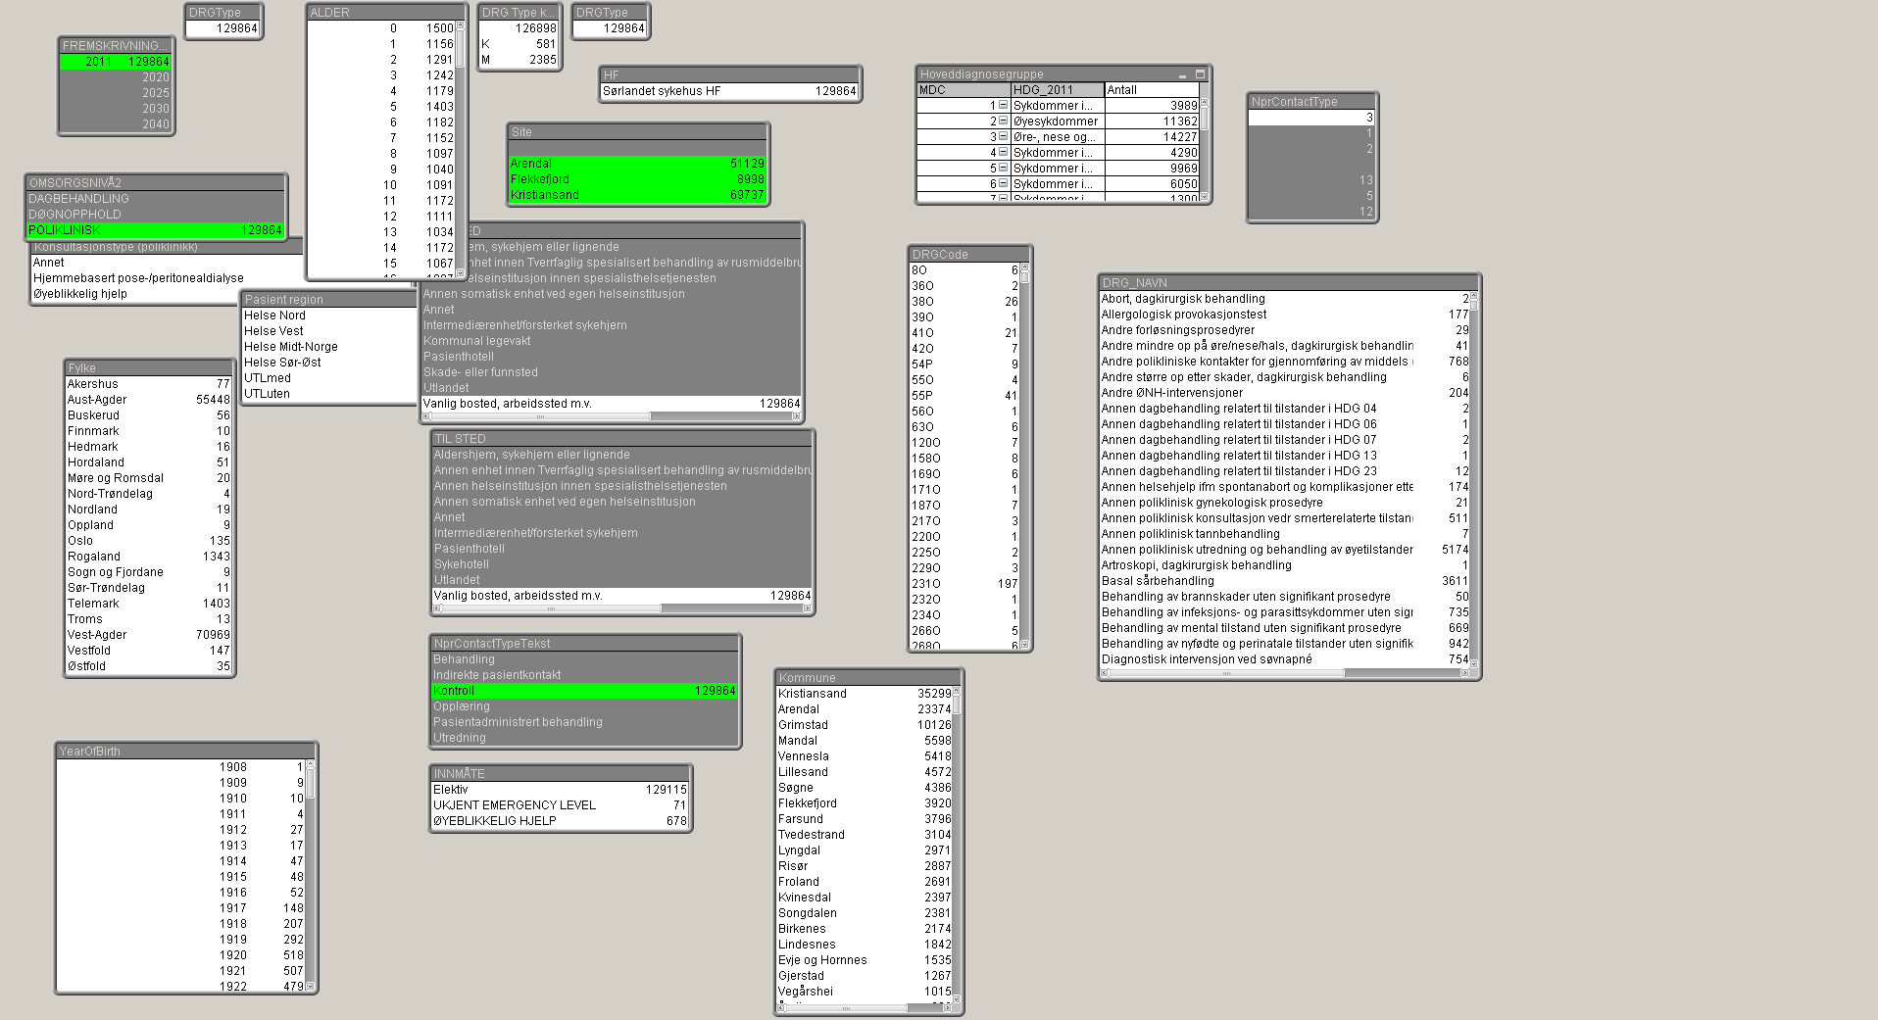
Task: Click scroll-down arrow of DRGCode list
Action: coord(1025,644)
